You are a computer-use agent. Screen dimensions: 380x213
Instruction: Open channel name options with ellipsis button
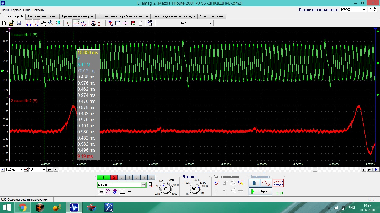click(x=144, y=185)
